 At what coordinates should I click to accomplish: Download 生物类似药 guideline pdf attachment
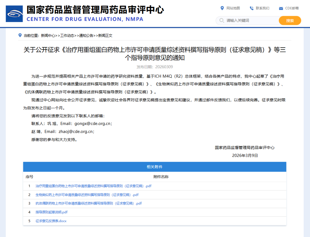87,195
